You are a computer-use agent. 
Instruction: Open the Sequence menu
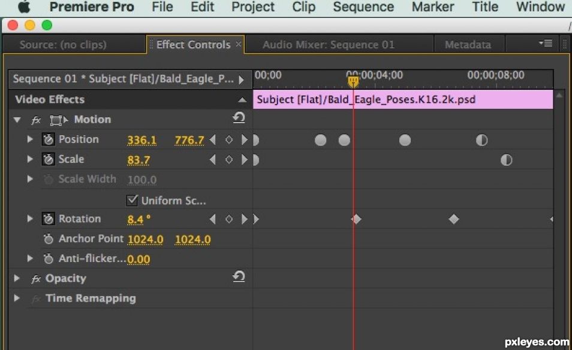click(x=363, y=7)
